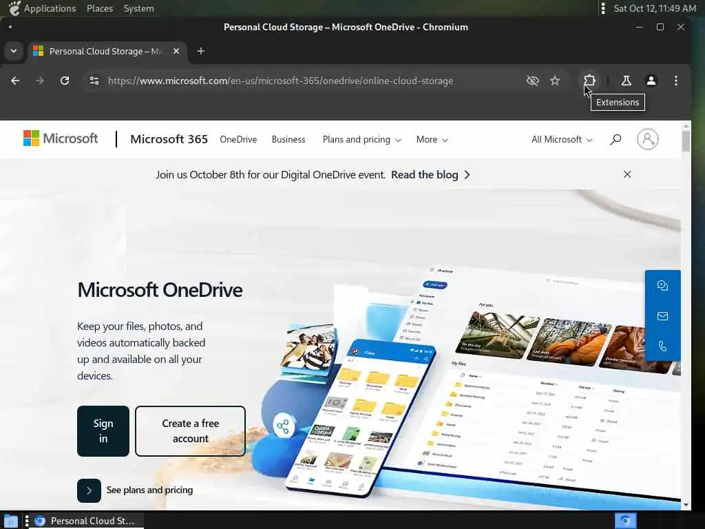Viewport: 705px width, 529px height.
Task: Click the phone contact icon
Action: pos(662,346)
